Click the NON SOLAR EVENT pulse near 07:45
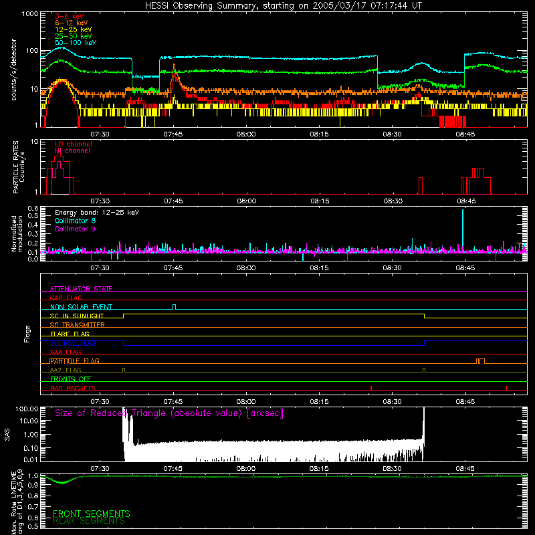 tap(175, 307)
